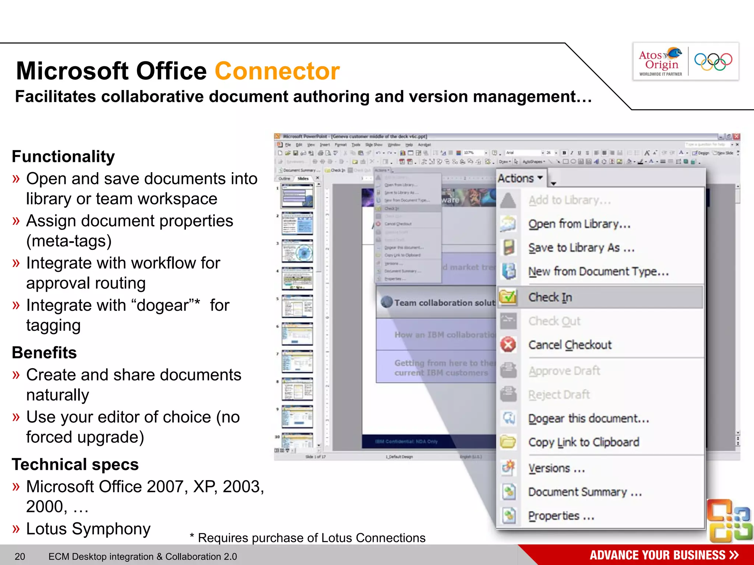The width and height of the screenshot is (754, 565).
Task: Click the Insert Picture icon on drawing toolbar
Action: [620, 161]
